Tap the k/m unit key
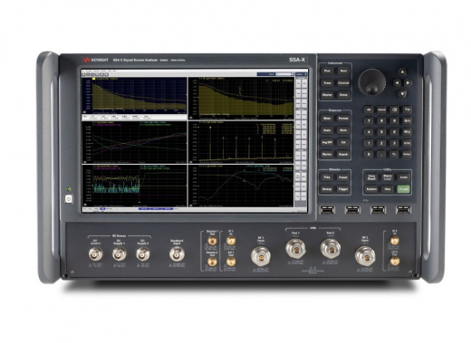The image size is (471, 343). pyautogui.click(x=407, y=143)
